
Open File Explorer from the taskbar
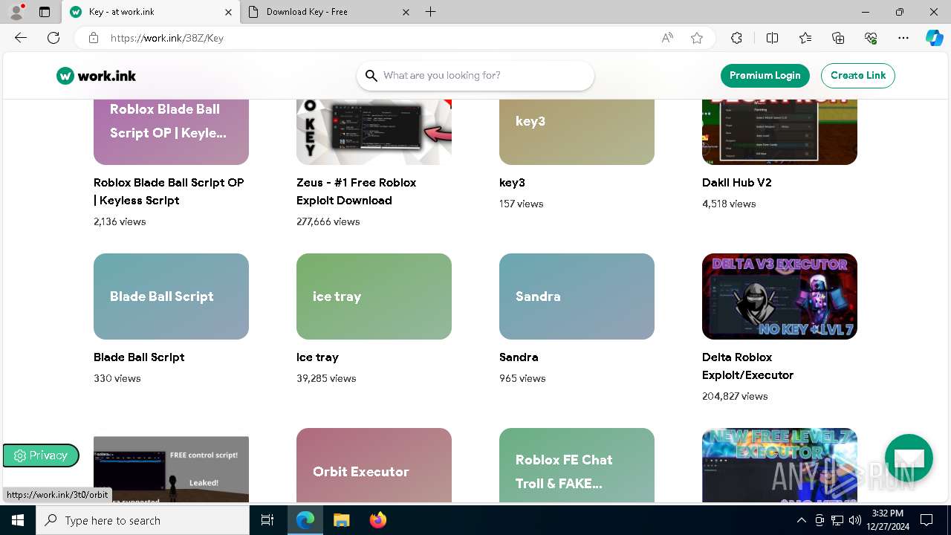point(341,520)
